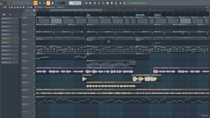Select the Zoom magnifier tool

pos(29,7)
